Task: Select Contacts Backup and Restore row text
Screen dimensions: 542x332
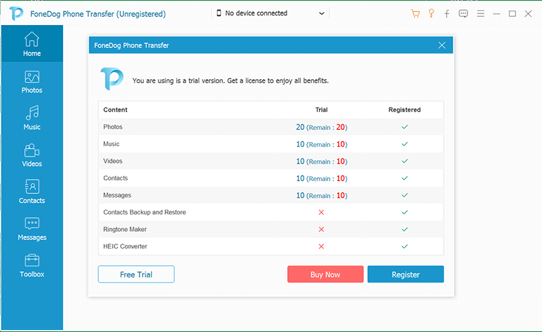Action: 144,212
